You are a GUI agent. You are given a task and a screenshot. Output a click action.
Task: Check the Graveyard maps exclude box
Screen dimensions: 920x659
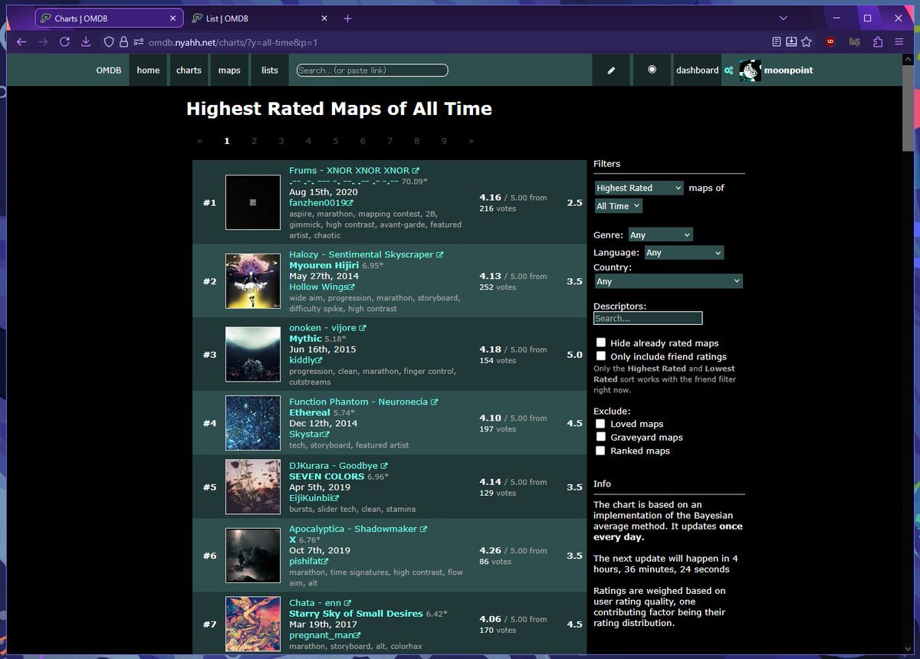[601, 437]
